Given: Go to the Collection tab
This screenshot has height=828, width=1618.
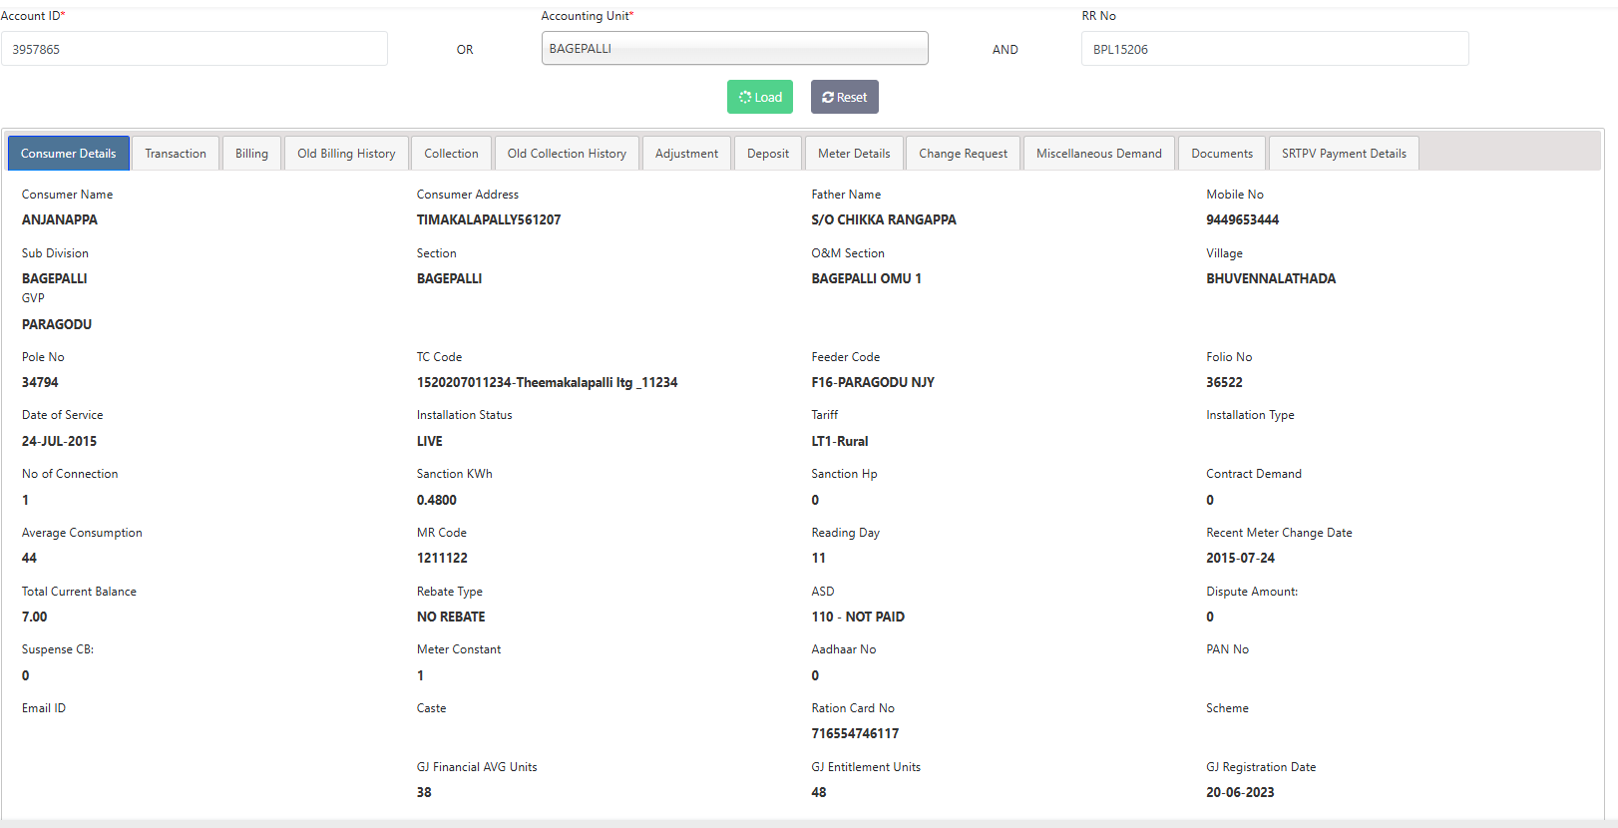Looking at the screenshot, I should (451, 154).
